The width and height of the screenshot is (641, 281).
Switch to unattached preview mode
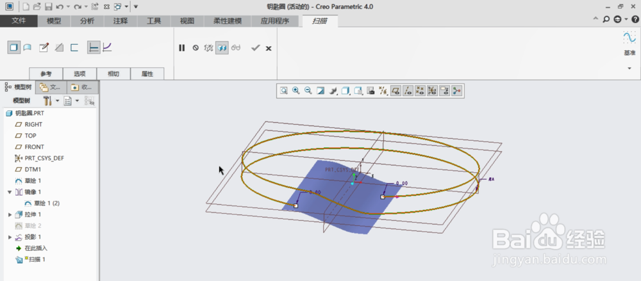pos(209,48)
